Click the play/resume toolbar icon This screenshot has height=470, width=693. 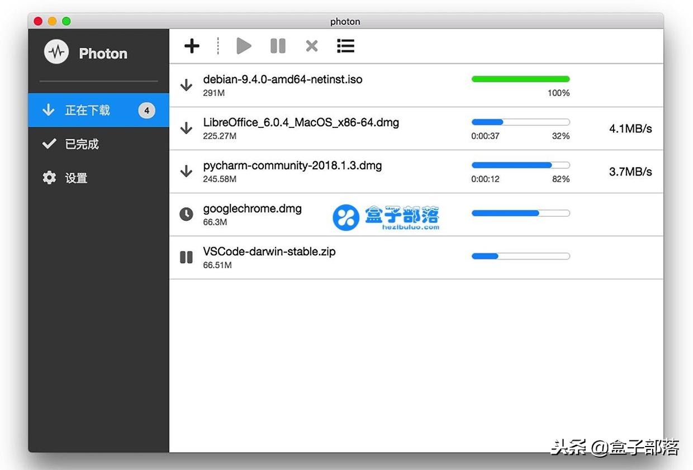coord(244,46)
